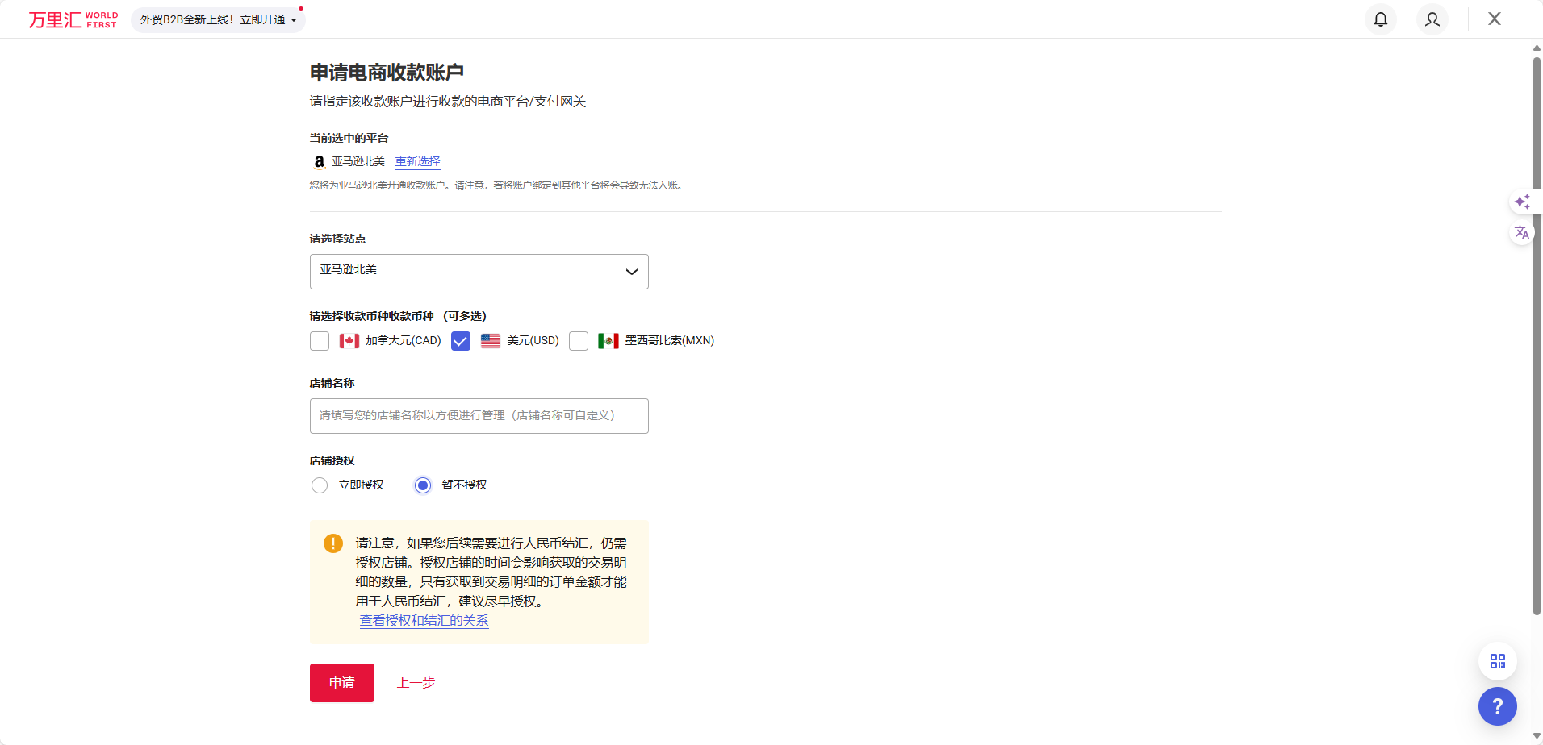Click the 墨西哥比索(MXN) label text
Image resolution: width=1543 pixels, height=745 pixels.
point(670,341)
